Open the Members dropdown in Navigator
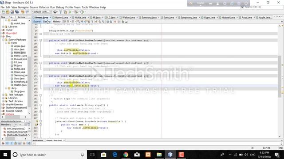The height and width of the screenshot is (159, 284). click(9, 125)
